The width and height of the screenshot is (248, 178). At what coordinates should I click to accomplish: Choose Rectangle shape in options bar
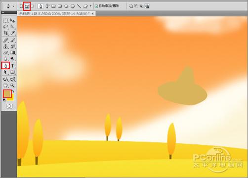pos(53,6)
